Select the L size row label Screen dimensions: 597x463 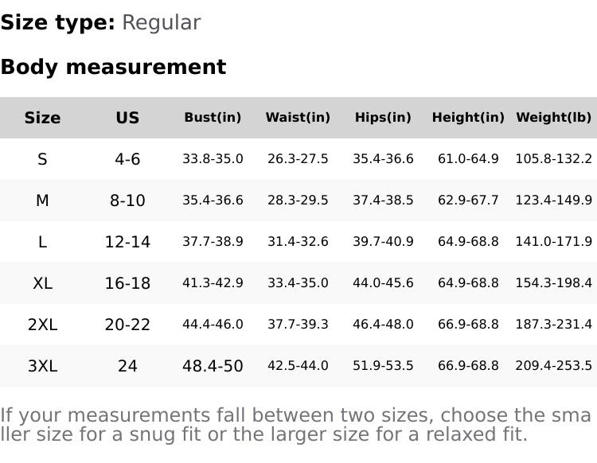[x=42, y=242]
